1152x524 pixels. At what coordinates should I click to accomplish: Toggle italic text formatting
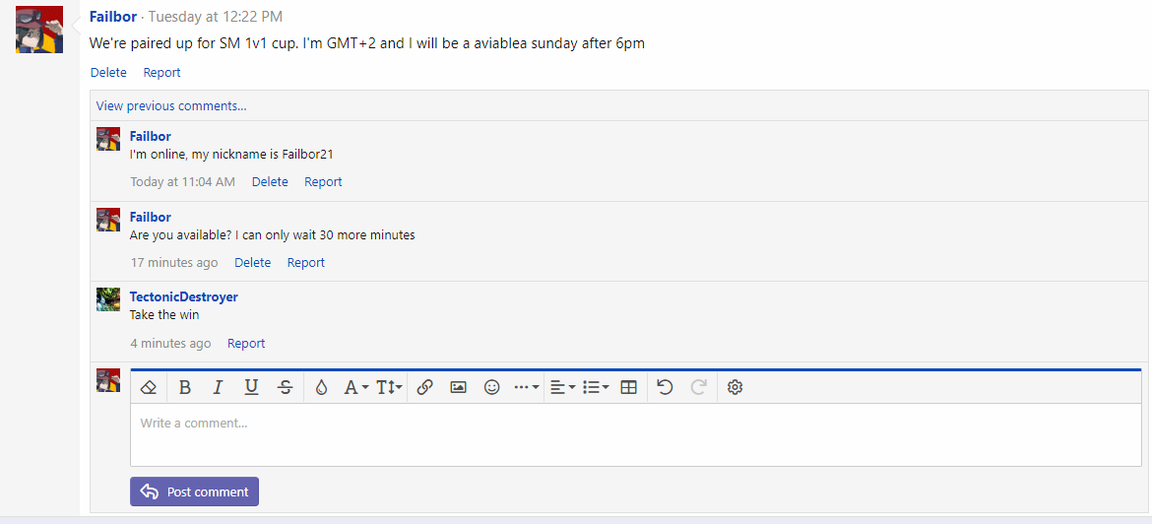(218, 387)
